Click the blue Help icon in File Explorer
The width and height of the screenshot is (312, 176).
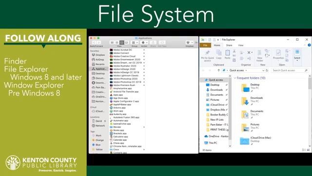pyautogui.click(x=309, y=45)
